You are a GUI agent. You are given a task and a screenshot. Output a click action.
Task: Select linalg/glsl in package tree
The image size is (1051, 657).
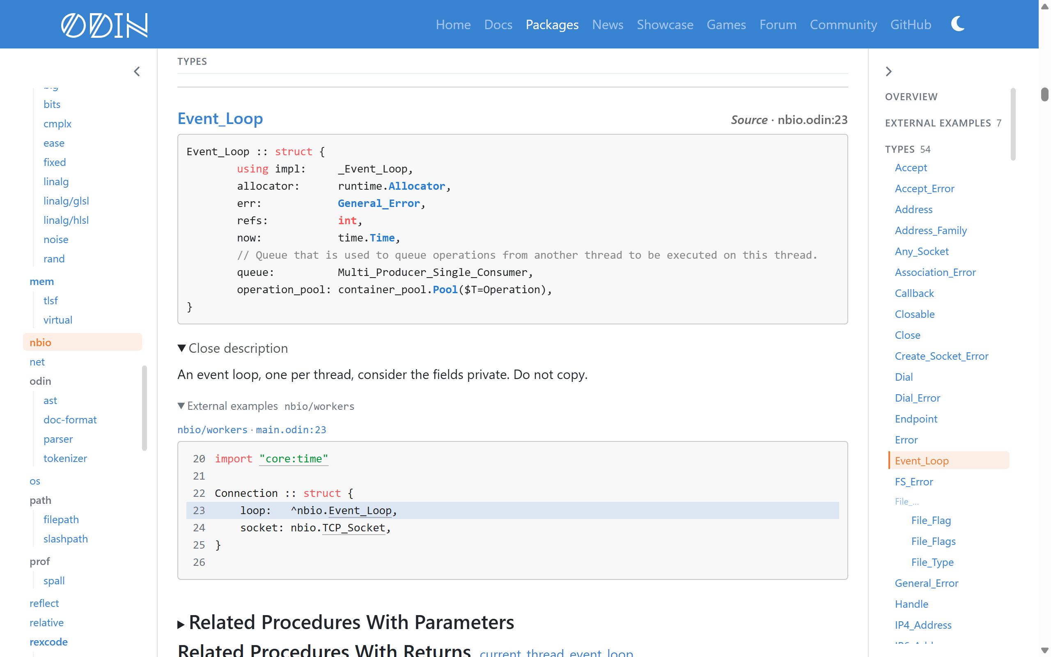[66, 201]
